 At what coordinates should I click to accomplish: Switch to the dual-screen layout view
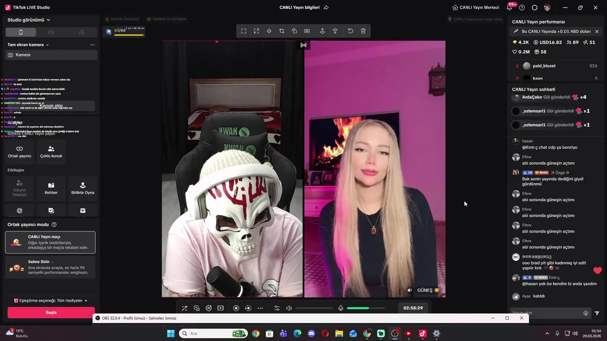(x=82, y=32)
